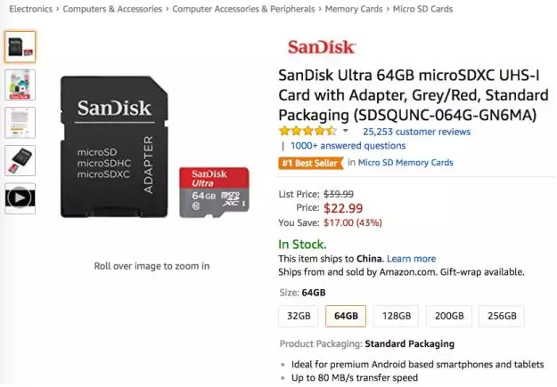Choose the 32GB size option
This screenshot has width=557, height=387.
click(x=299, y=316)
